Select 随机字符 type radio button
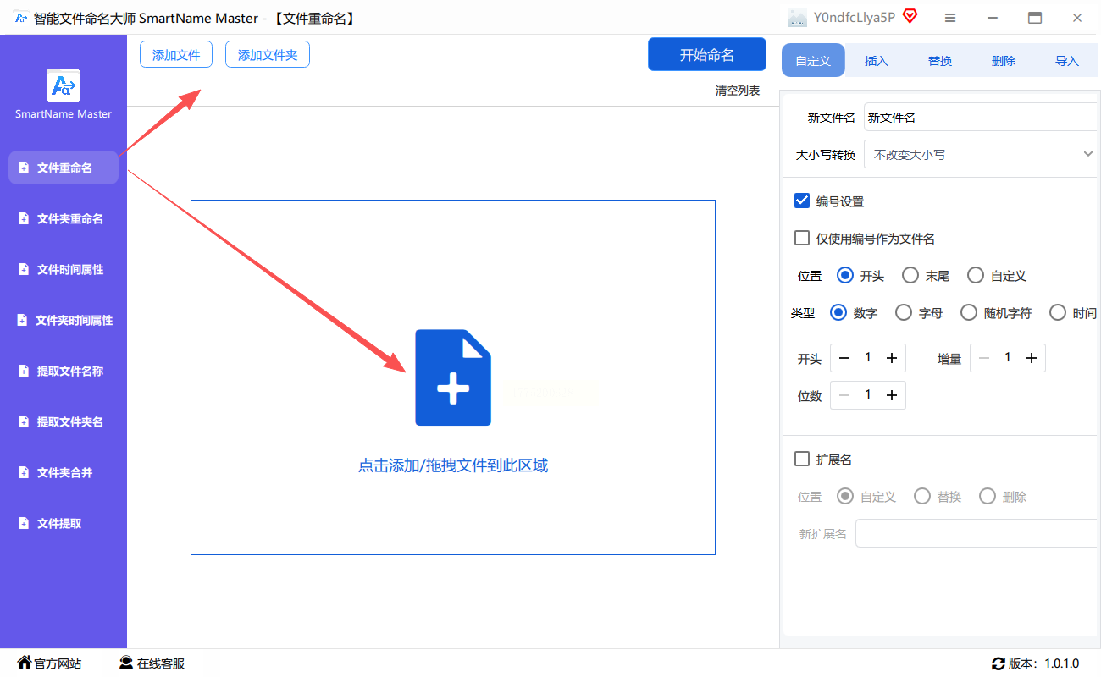This screenshot has width=1101, height=677. click(969, 312)
